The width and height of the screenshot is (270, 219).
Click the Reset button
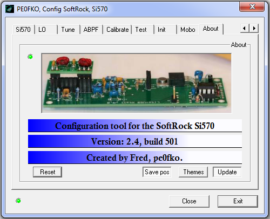click(48, 172)
